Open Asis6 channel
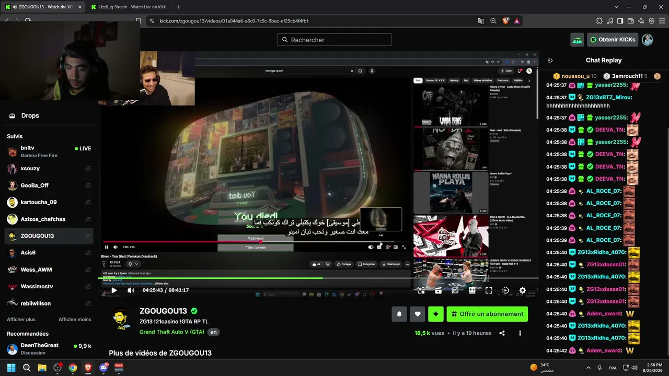The image size is (669, 376). point(49,253)
